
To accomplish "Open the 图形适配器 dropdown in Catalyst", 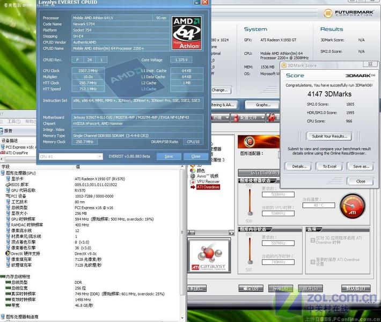I will (279, 154).
